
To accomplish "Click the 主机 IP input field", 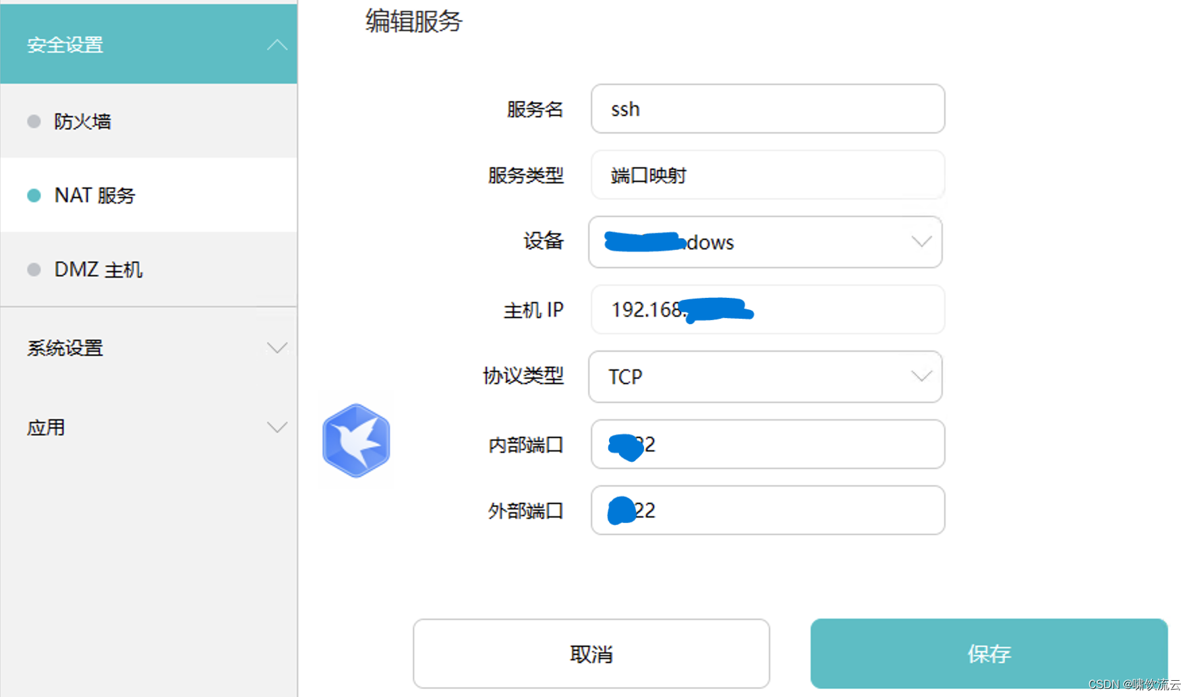I will [767, 309].
